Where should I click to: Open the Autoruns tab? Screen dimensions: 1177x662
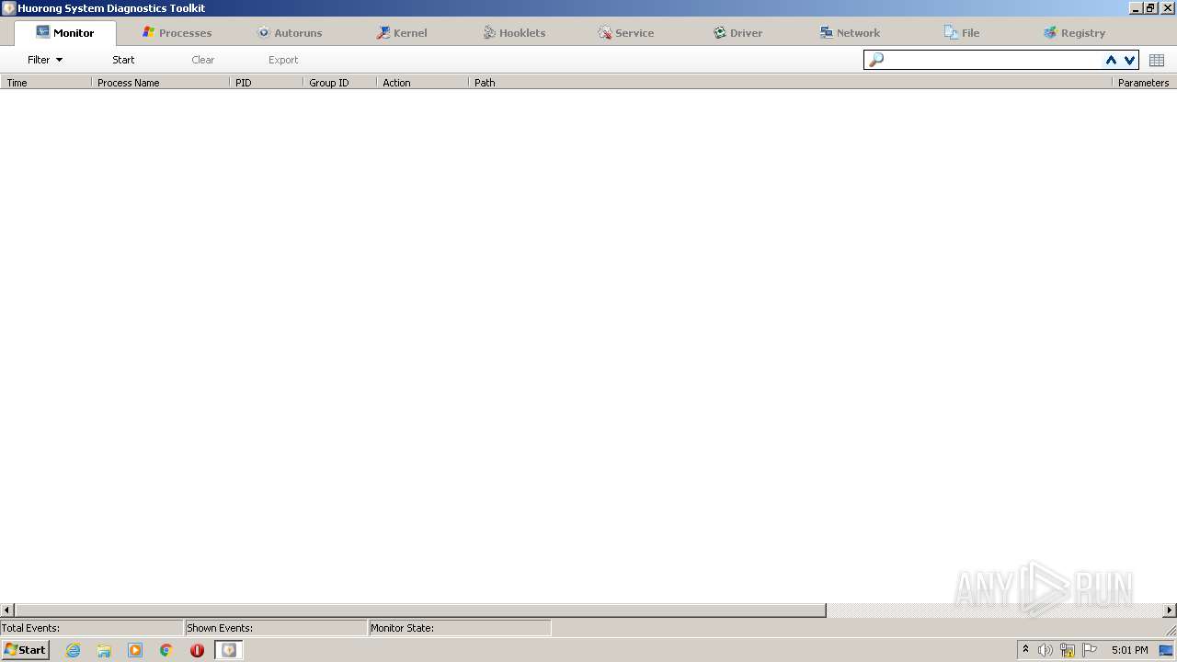[x=290, y=32]
